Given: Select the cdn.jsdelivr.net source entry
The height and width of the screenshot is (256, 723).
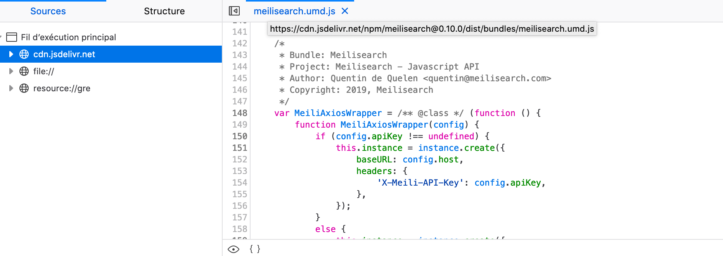Looking at the screenshot, I should [x=111, y=54].
